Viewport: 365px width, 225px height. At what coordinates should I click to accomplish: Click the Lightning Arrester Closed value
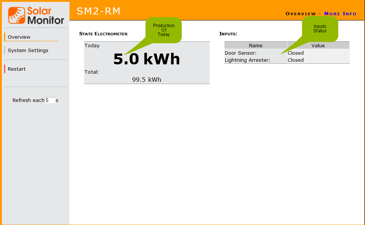(295, 60)
